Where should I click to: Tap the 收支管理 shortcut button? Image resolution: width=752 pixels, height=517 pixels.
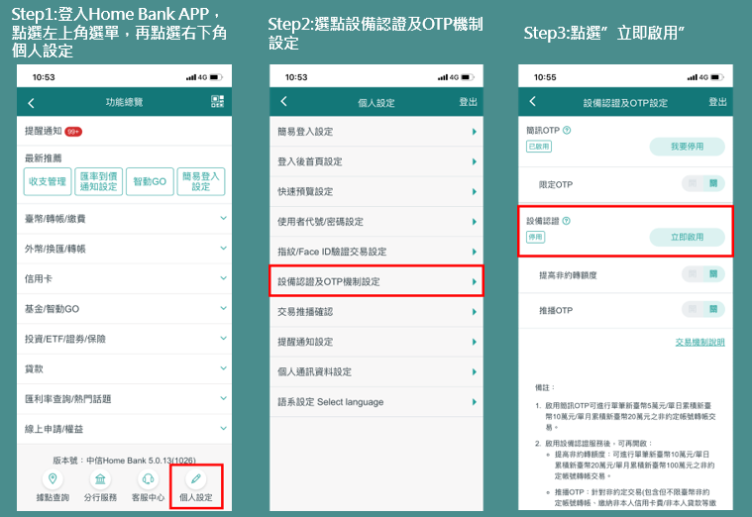[x=48, y=181]
